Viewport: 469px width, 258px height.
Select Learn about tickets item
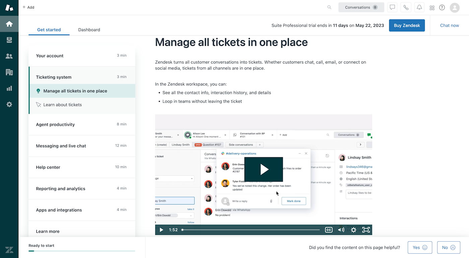(82, 105)
